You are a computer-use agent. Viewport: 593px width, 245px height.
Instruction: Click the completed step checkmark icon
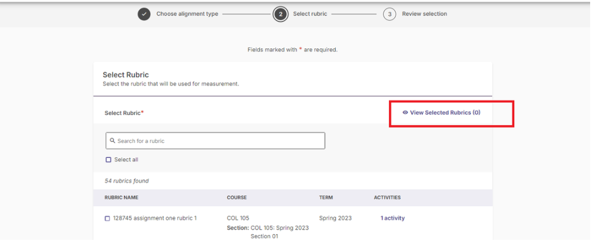coord(145,14)
